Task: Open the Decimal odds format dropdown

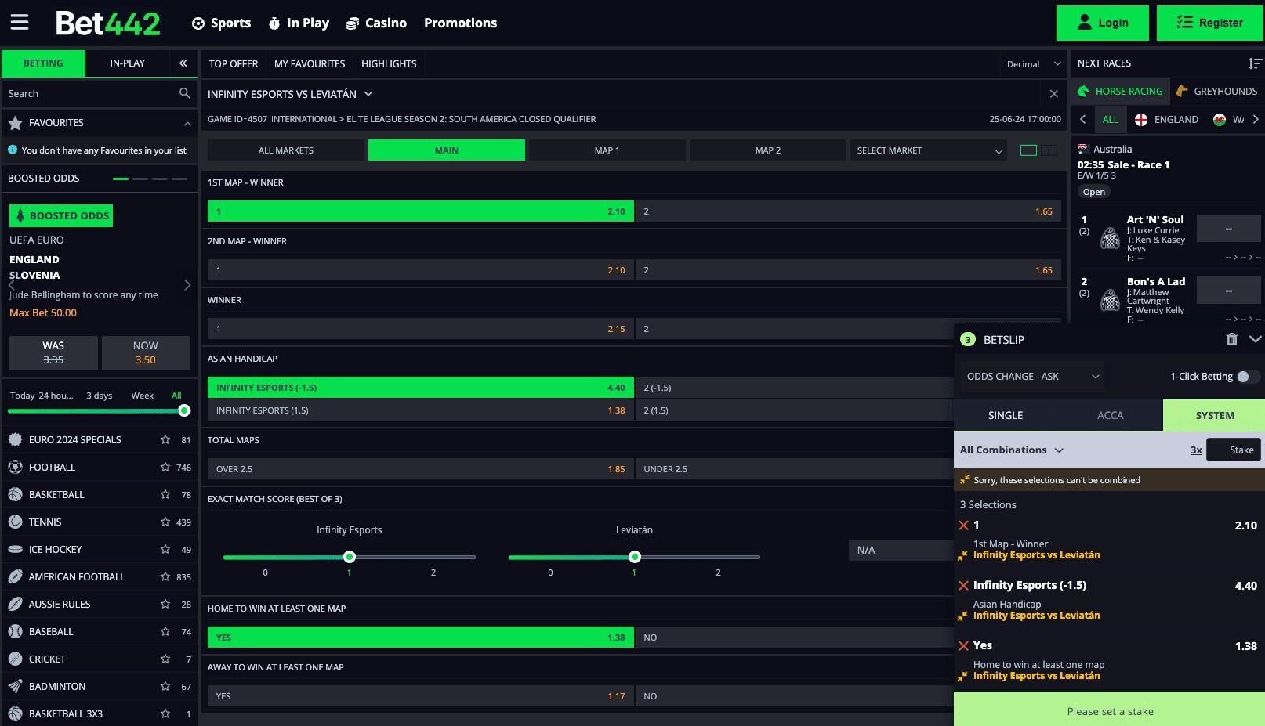Action: tap(1033, 64)
